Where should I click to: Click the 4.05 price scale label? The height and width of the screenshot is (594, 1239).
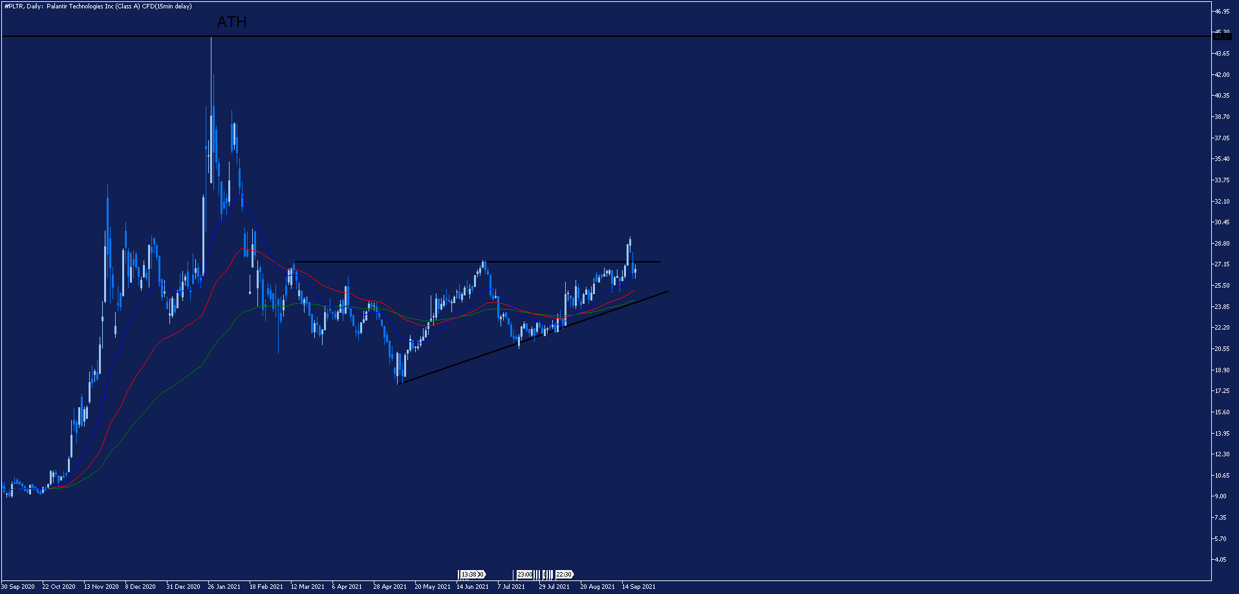(x=1220, y=560)
